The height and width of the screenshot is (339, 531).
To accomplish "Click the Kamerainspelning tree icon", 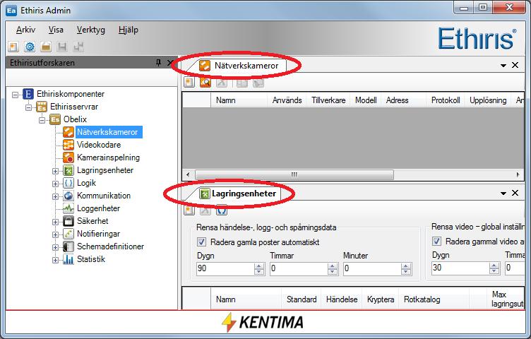I will tap(68, 157).
